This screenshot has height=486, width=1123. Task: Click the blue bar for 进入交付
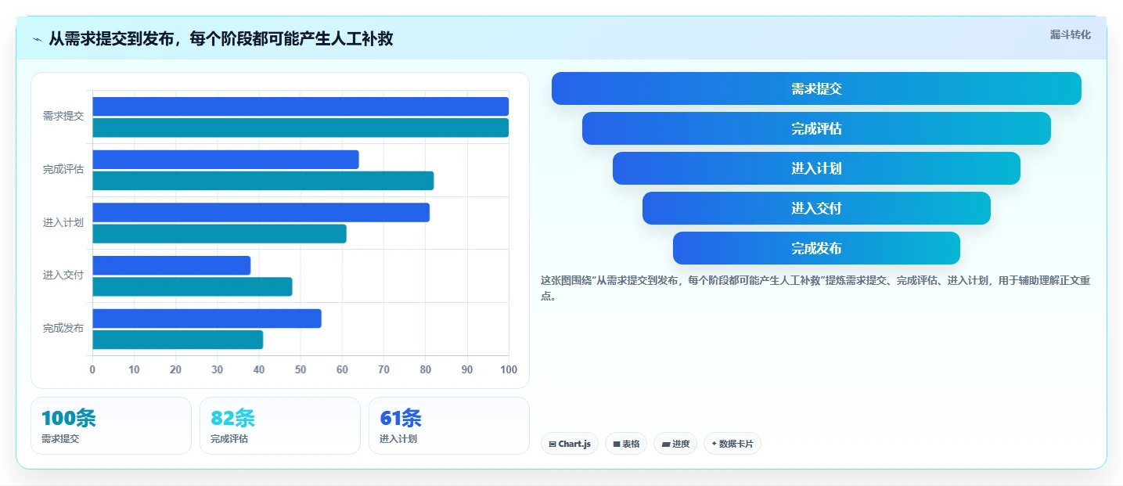(171, 265)
